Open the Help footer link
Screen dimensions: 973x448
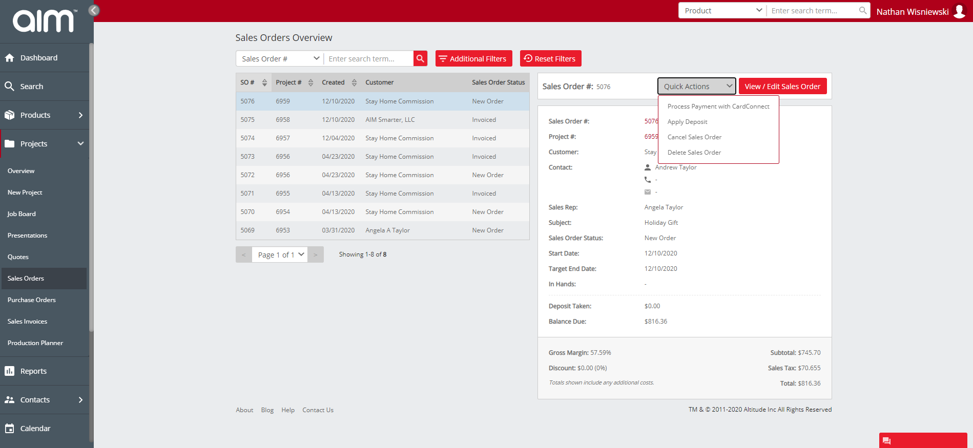288,410
